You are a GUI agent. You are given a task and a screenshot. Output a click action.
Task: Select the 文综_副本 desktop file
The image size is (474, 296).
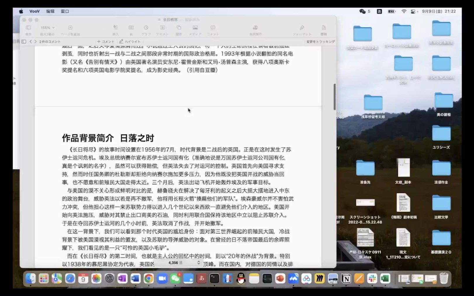pos(403,171)
